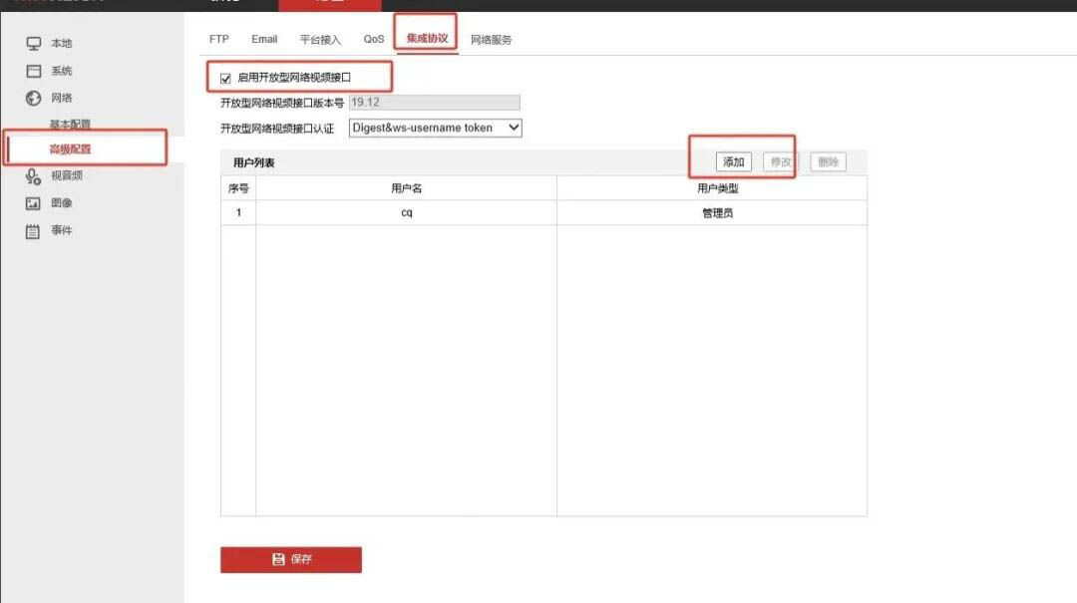Click the 删除 (Delete) button
Screen dimensions: 1077x603
828,162
